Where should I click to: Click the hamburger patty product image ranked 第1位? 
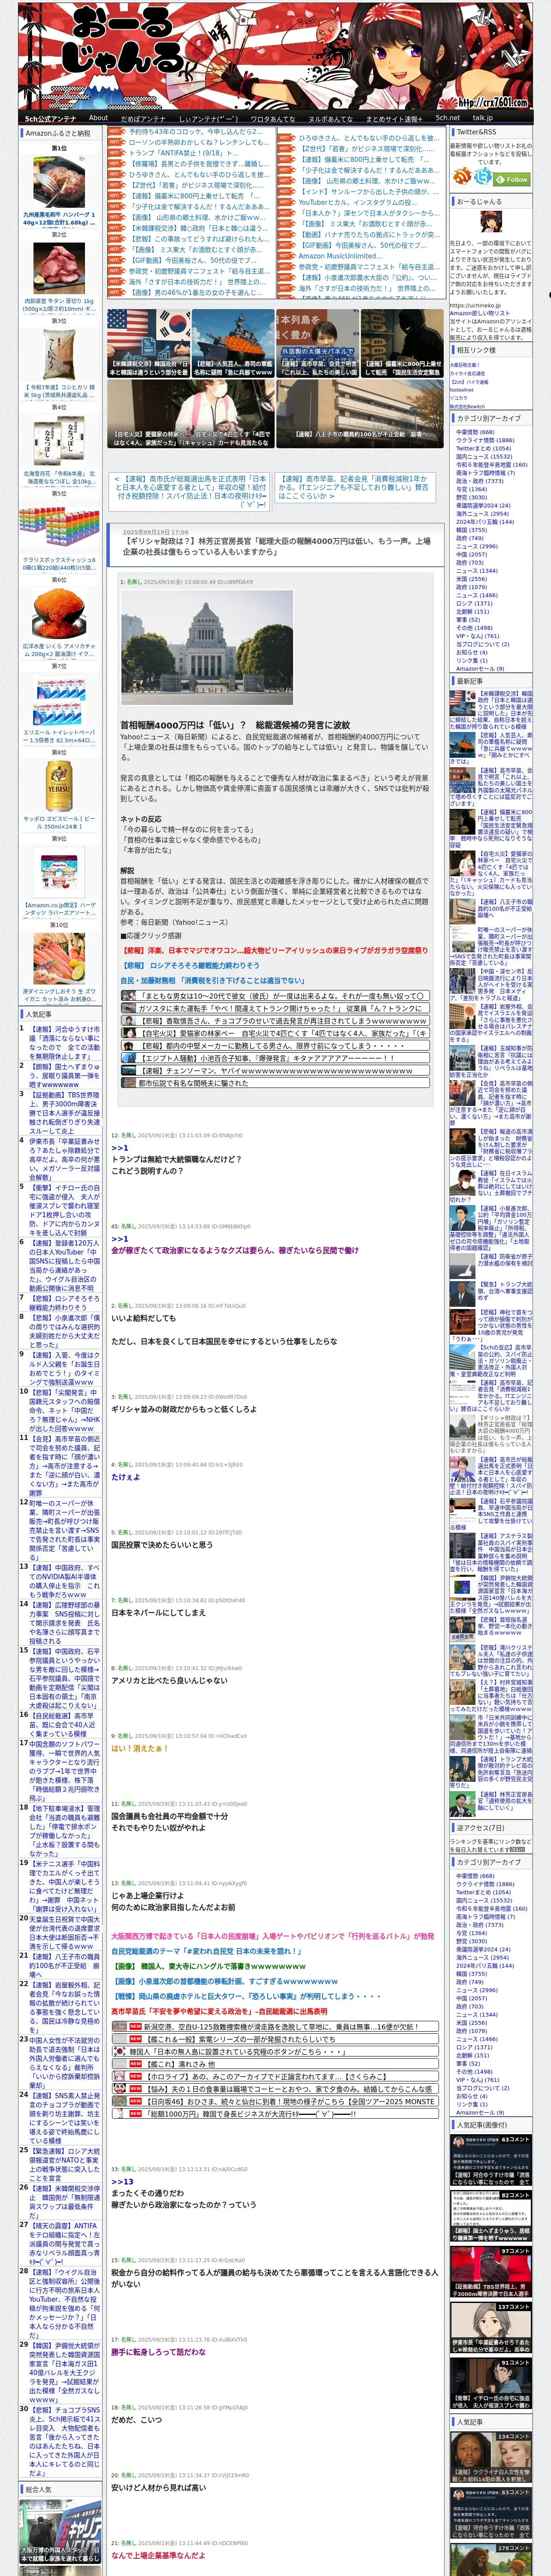59,181
